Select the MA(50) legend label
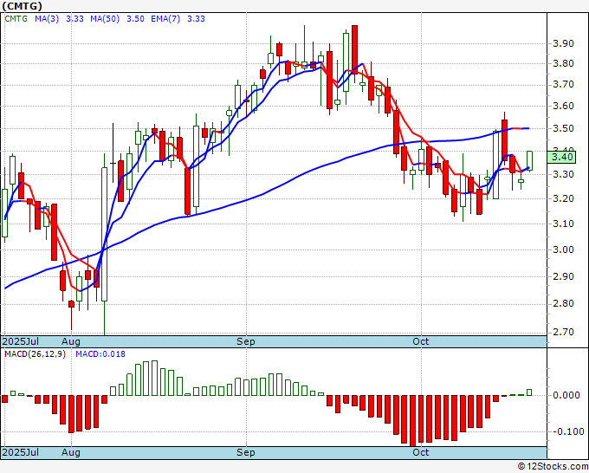Viewport: 589px width, 473px height. (105, 19)
